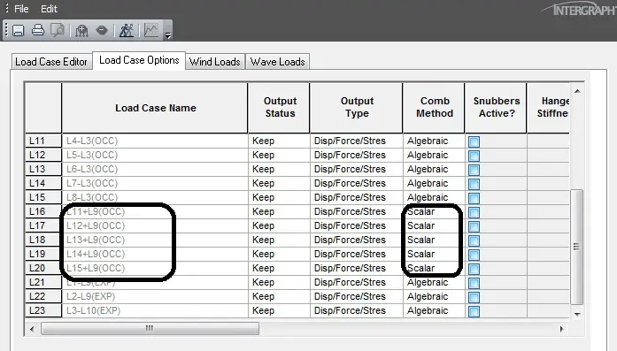Switch to the Load Case Editor tab

(x=51, y=62)
